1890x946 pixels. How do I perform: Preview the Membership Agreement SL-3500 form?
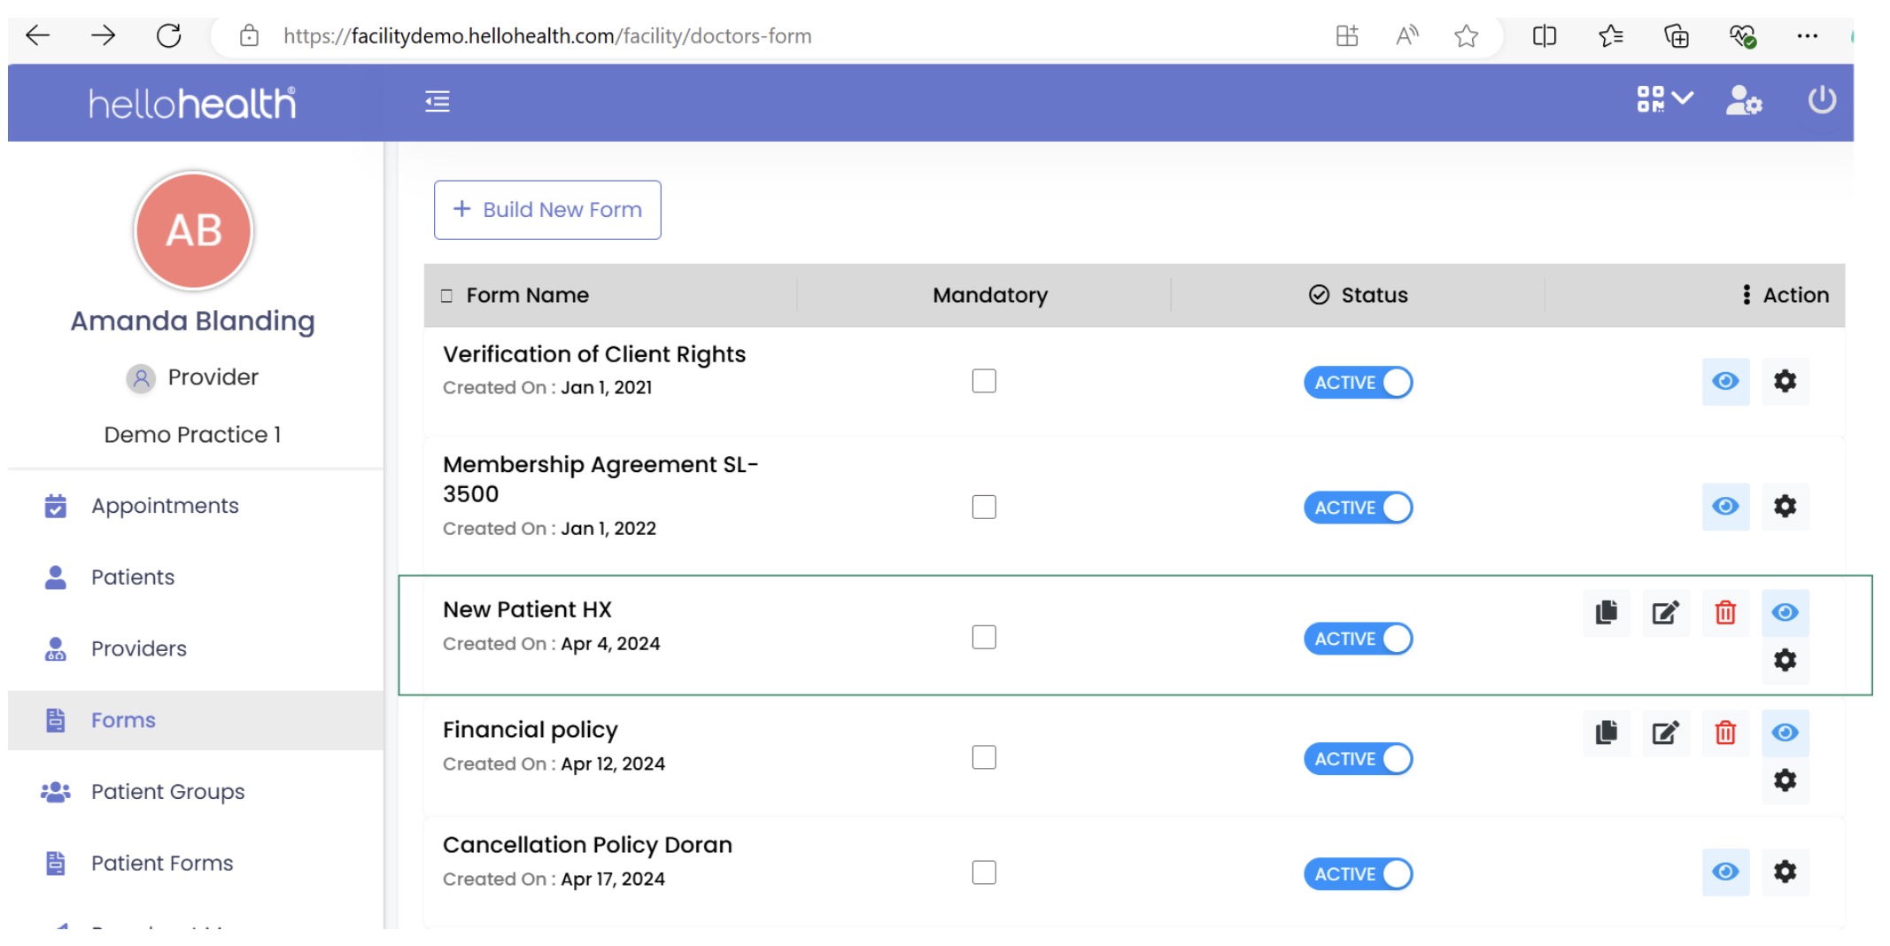click(x=1724, y=507)
